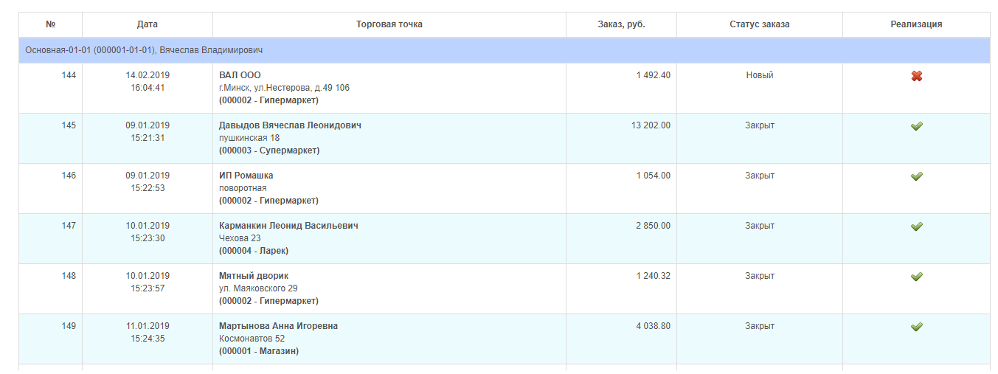Viewport: 998px width, 374px height.
Task: Click the Новый status of order 144
Action: pyautogui.click(x=759, y=75)
